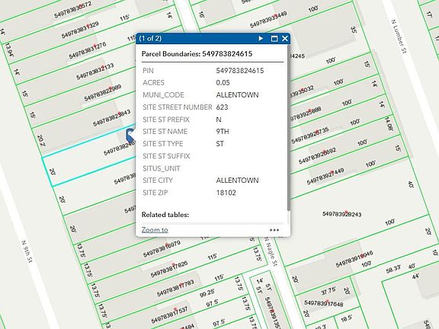This screenshot has width=439, height=329.
Task: Select site street number 623
Action: click(222, 107)
